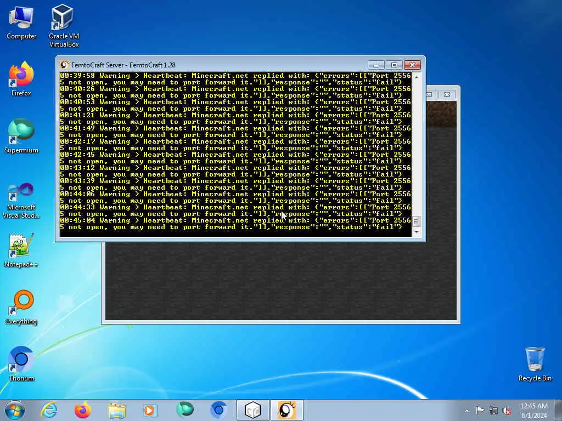Click the FemtoCraft Server title bar icon
The height and width of the screenshot is (421, 562).
[x=65, y=65]
